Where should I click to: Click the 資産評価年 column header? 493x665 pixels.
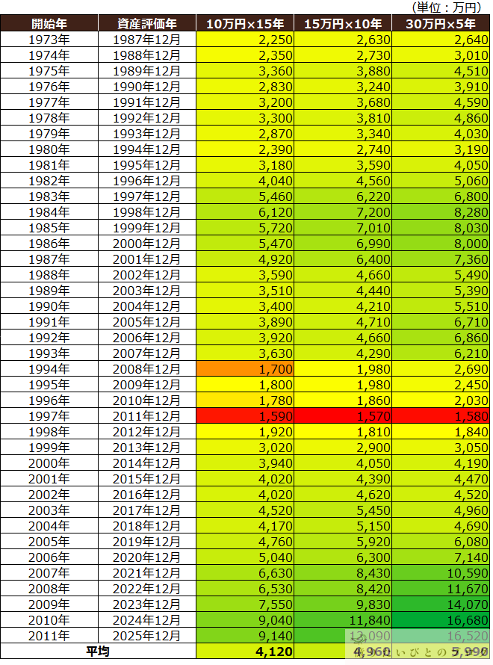(x=146, y=23)
